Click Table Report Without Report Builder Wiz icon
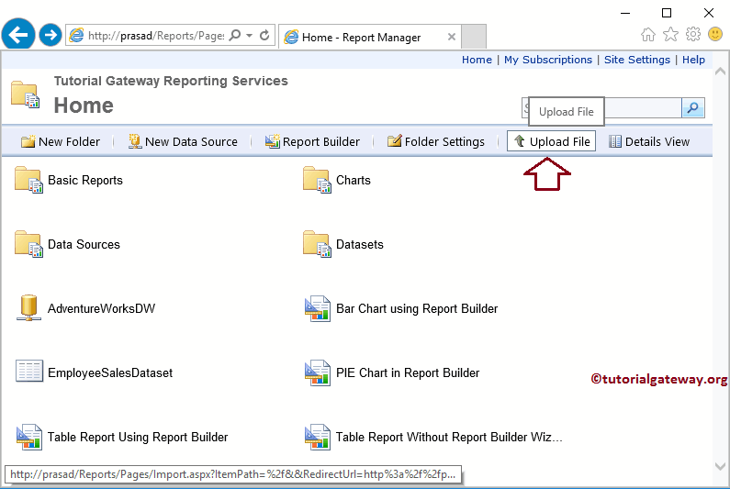This screenshot has width=730, height=489. [318, 437]
